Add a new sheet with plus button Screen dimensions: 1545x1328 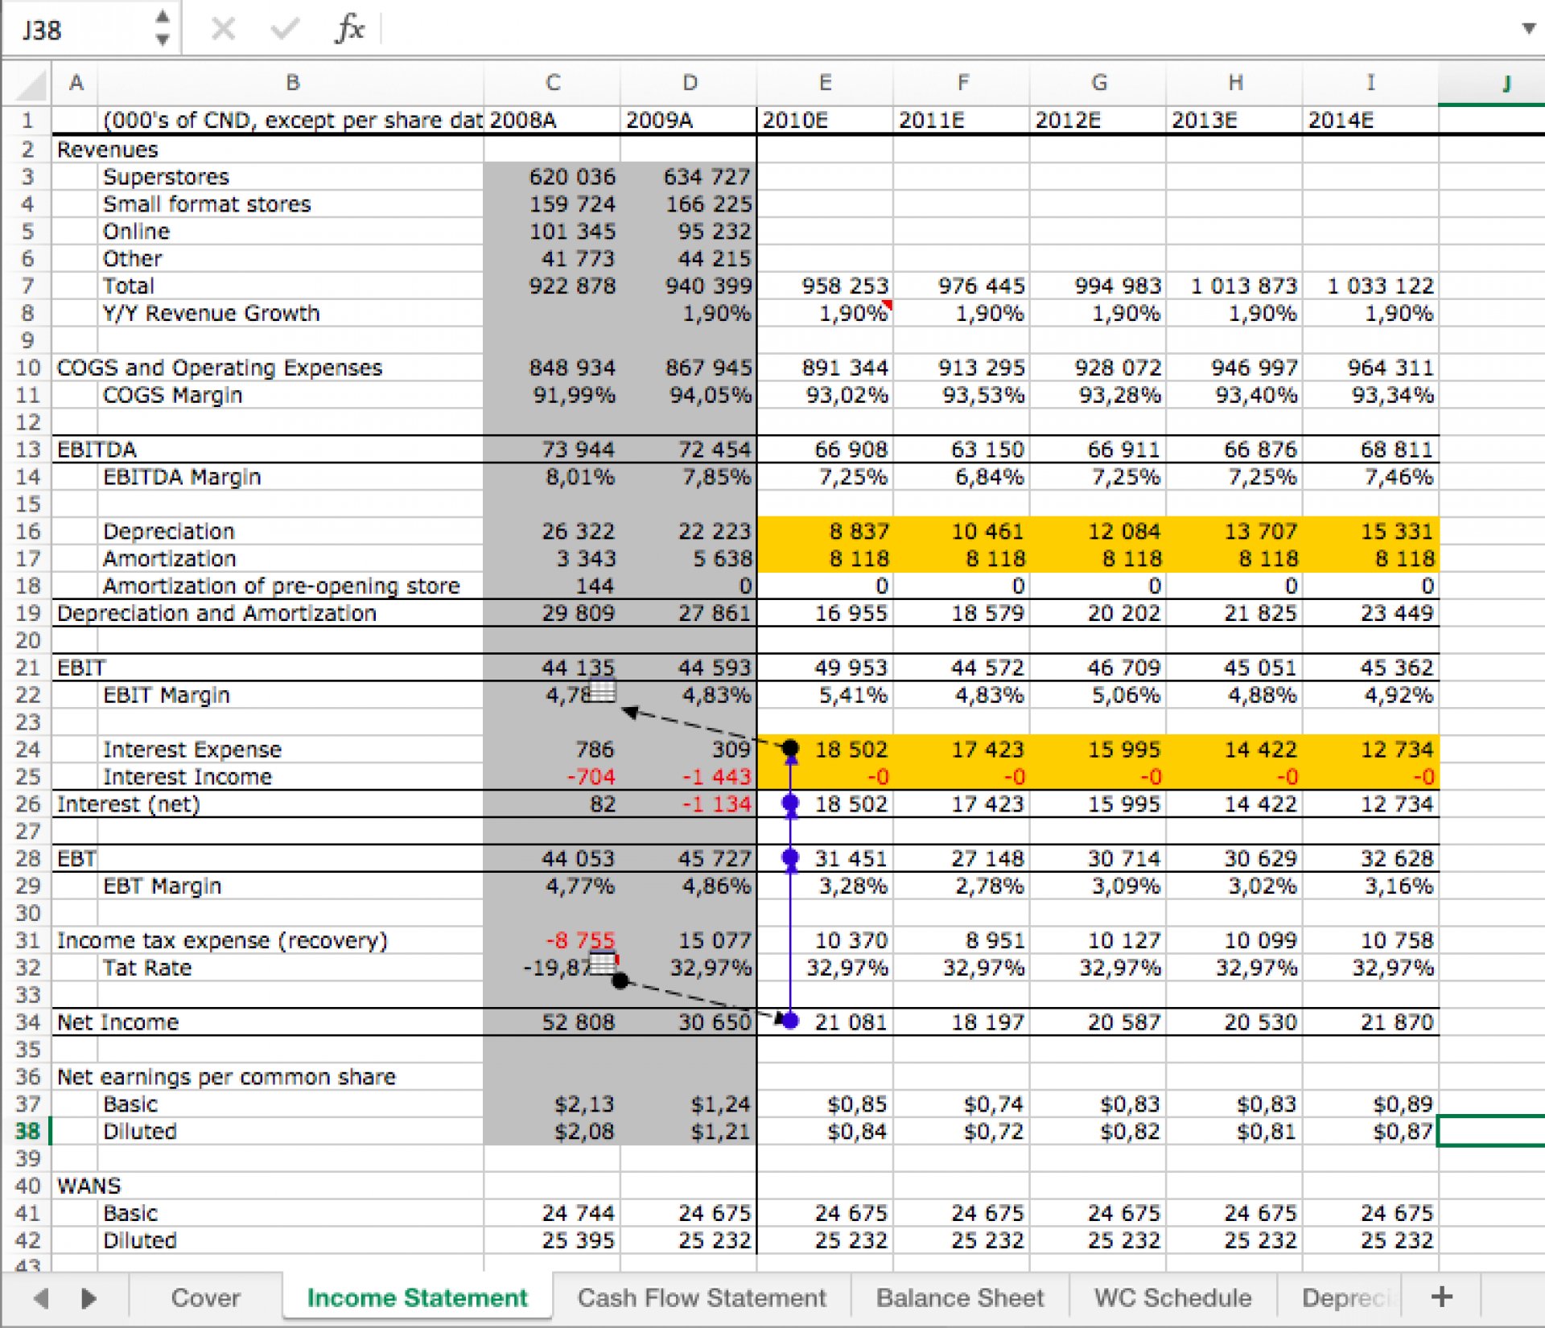[x=1442, y=1297]
